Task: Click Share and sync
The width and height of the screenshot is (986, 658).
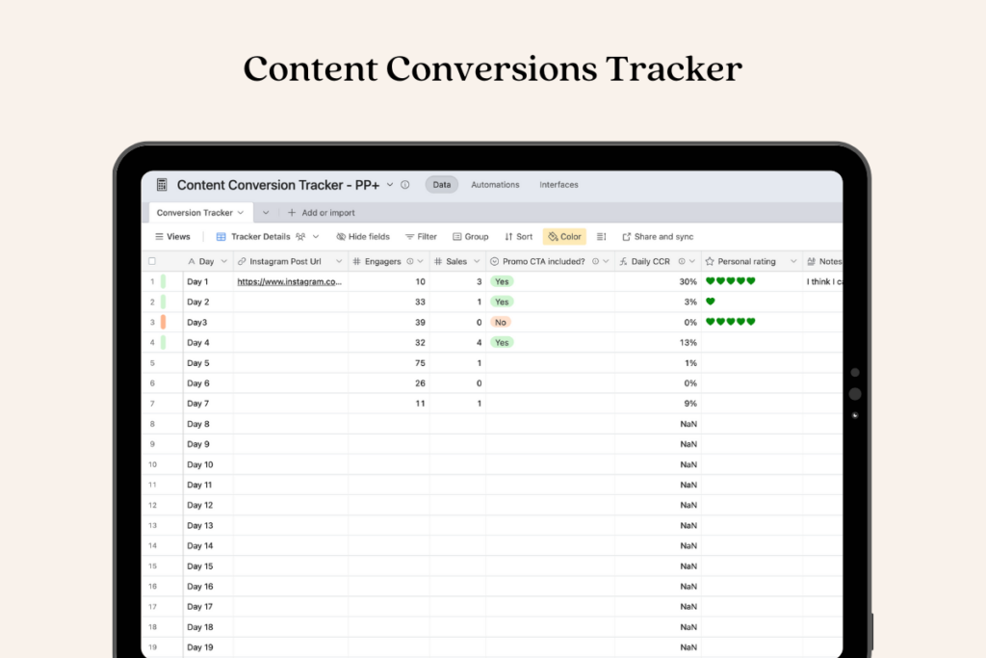Action: (x=658, y=237)
